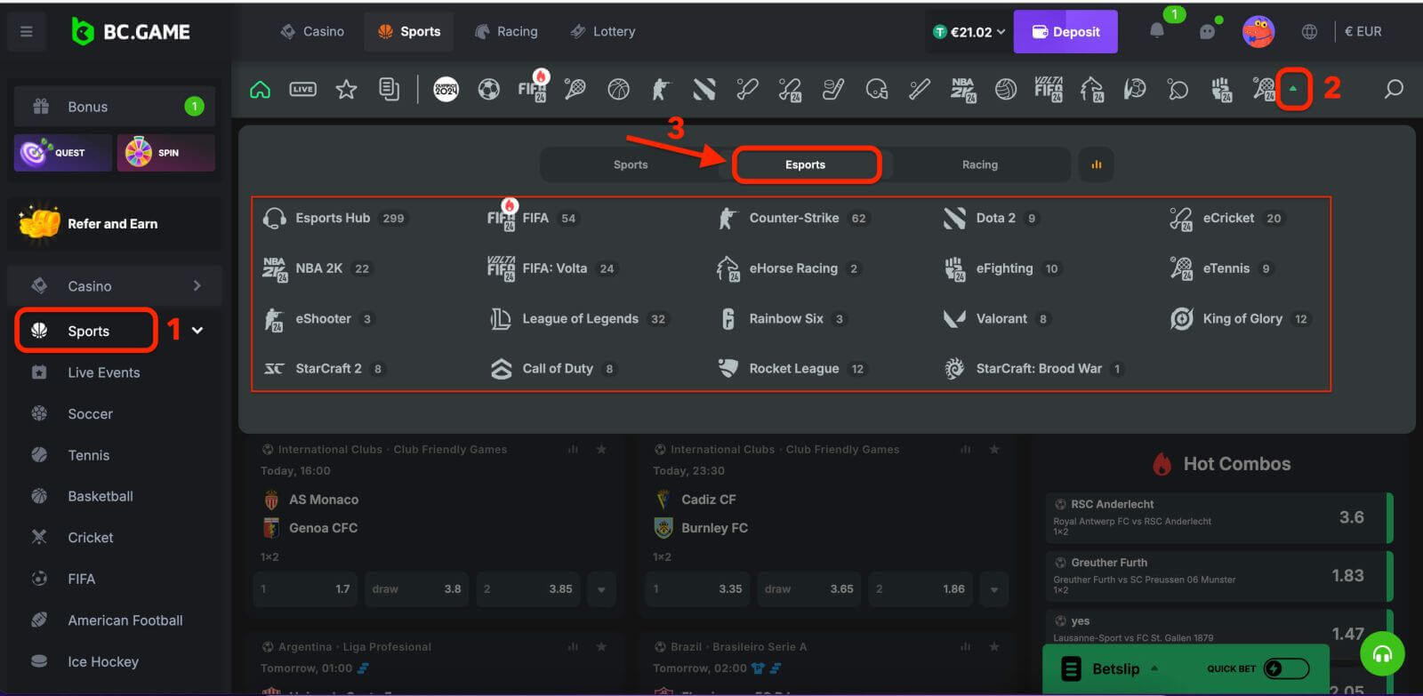This screenshot has width=1423, height=696.
Task: Bet on Burnley FC at 1.86
Action: tap(921, 589)
